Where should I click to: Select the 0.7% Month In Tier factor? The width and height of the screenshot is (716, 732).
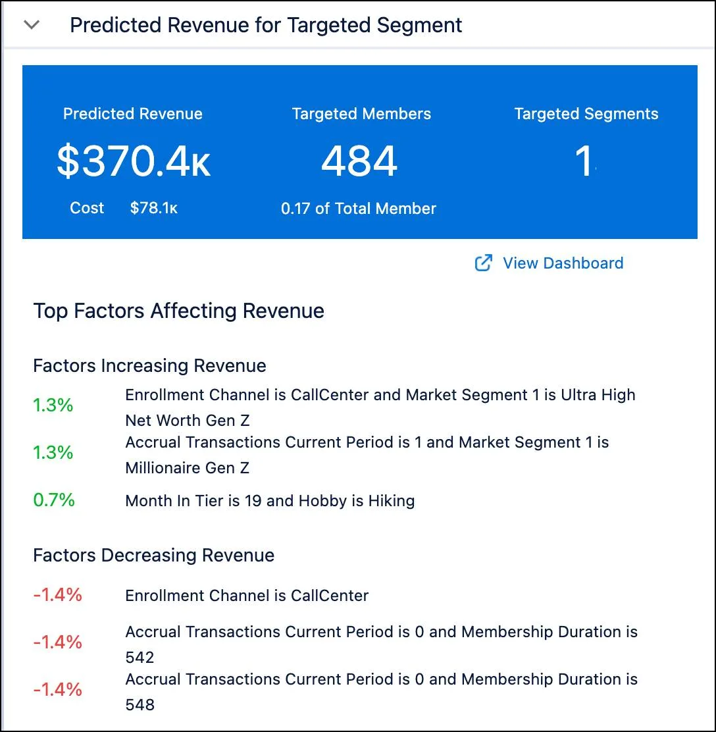(x=270, y=501)
